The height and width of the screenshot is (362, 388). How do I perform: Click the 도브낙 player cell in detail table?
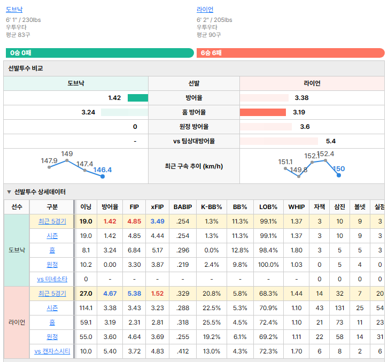click(17, 250)
